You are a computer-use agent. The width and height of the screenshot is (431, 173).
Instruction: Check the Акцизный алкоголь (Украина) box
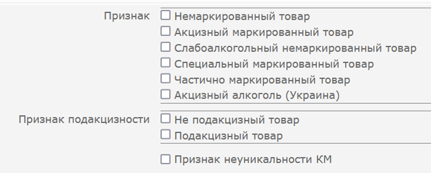tap(165, 94)
